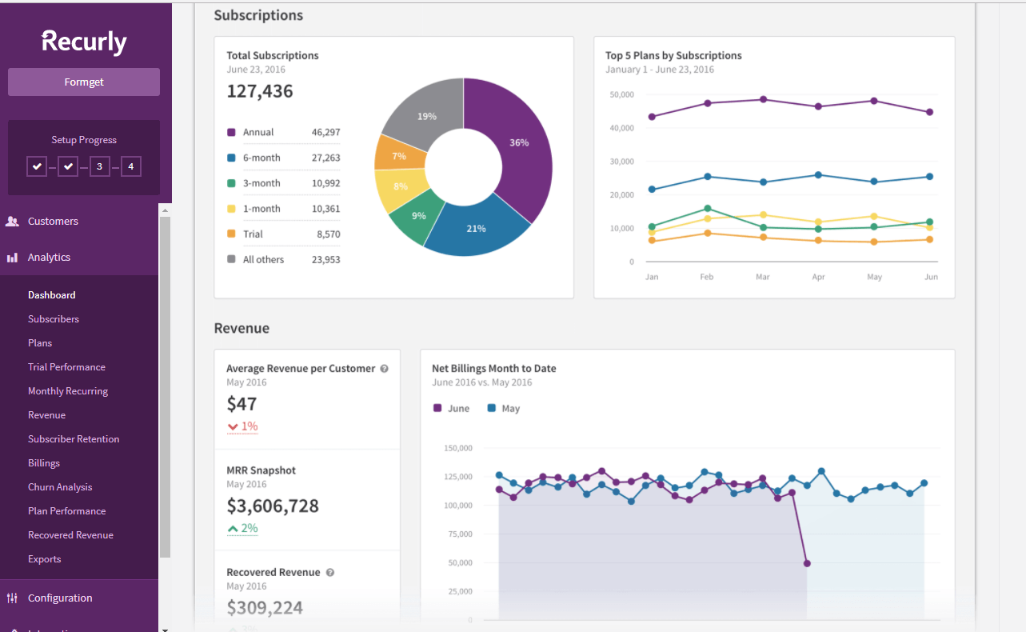Click total subscriptions value 127,436
Viewport: 1026px width, 632px height.
click(x=260, y=91)
